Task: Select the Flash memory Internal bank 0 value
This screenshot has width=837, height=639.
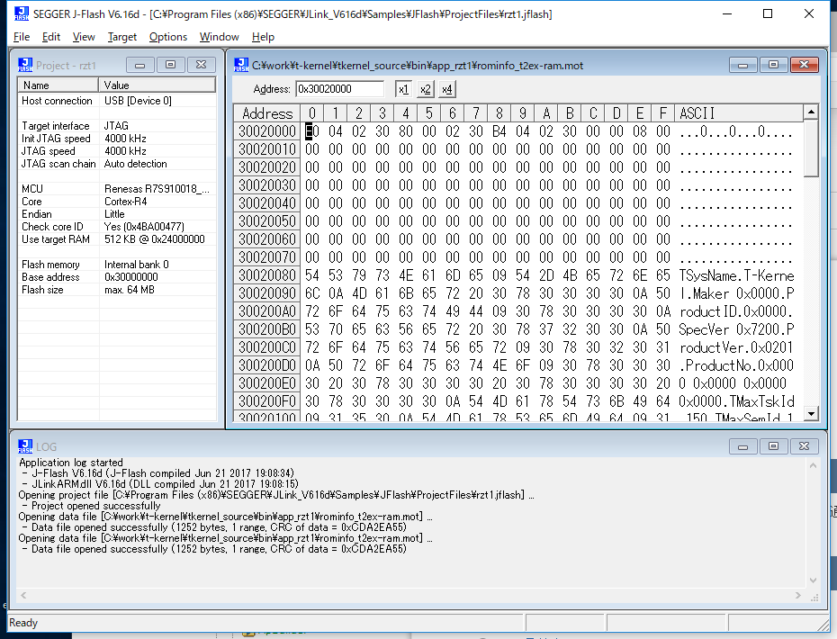Action: tap(137, 265)
